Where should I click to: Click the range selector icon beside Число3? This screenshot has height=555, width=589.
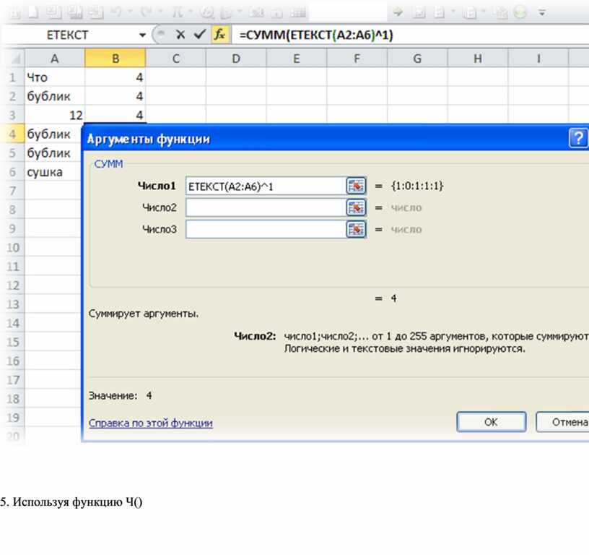[x=355, y=229]
